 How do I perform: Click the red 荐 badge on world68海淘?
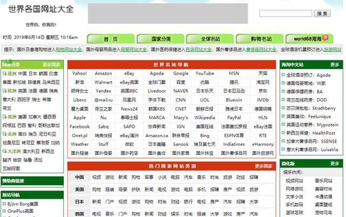point(325,38)
